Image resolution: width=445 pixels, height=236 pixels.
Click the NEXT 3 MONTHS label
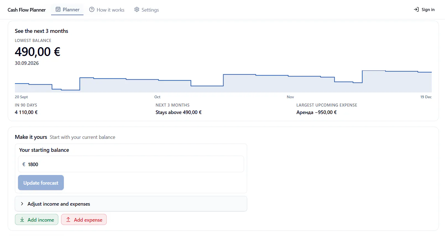click(x=172, y=105)
